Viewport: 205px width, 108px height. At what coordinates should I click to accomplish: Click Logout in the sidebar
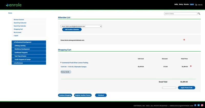[x=16, y=35]
